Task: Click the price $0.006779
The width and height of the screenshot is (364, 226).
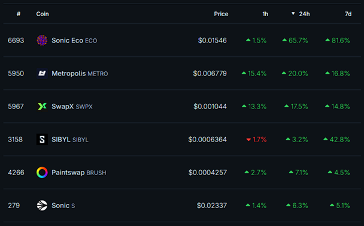Action: 210,74
